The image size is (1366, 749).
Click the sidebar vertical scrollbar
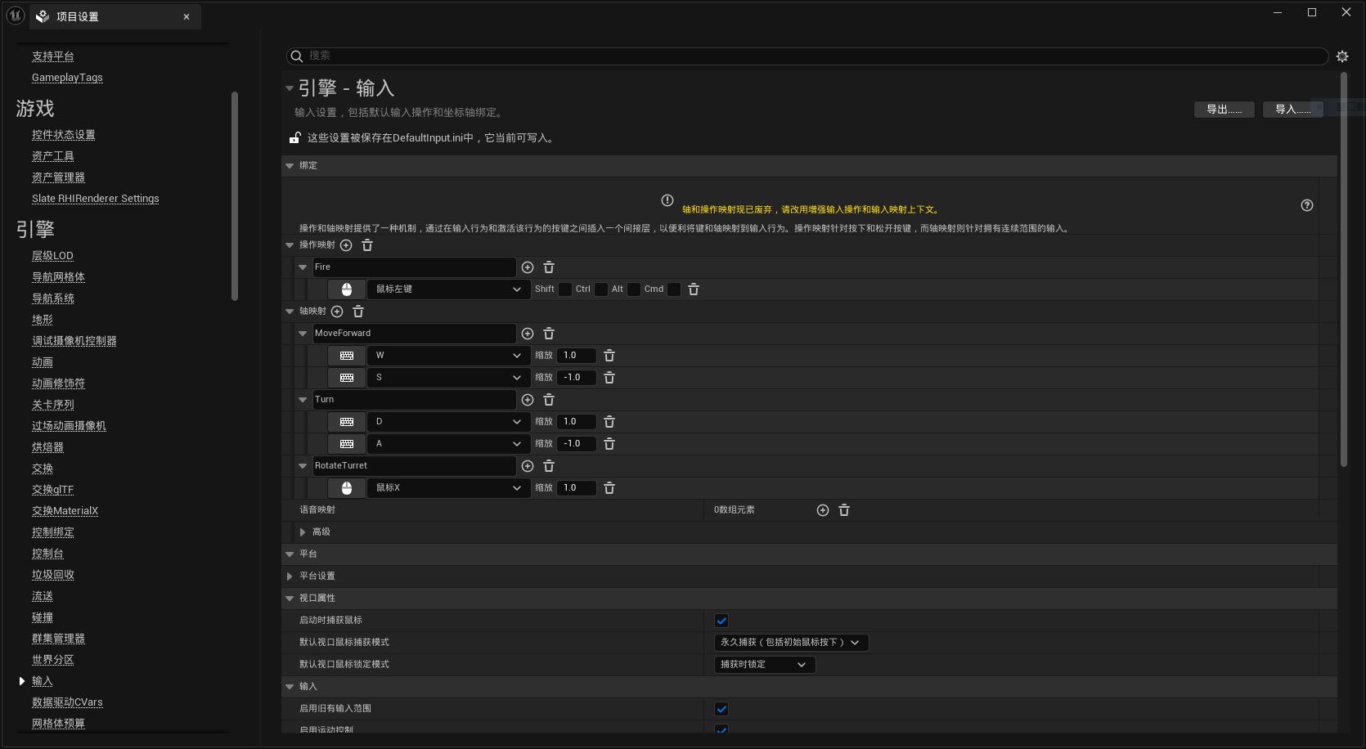point(235,196)
